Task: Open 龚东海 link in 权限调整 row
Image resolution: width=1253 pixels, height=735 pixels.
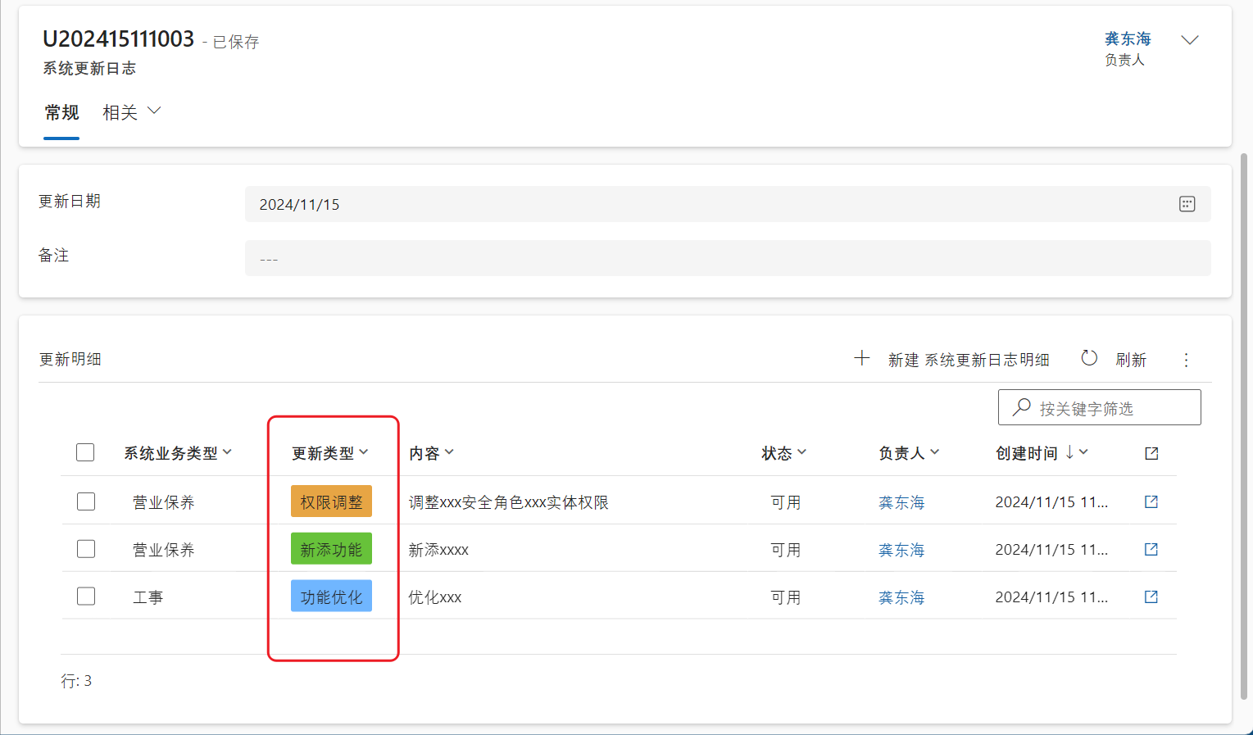Action: tap(901, 502)
